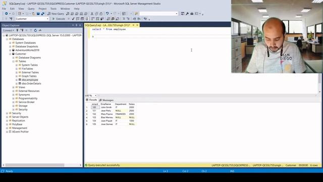Viewport: 323px width, 182px height.
Task: Toggle IntelliSense enabled
Action: click(87, 19)
